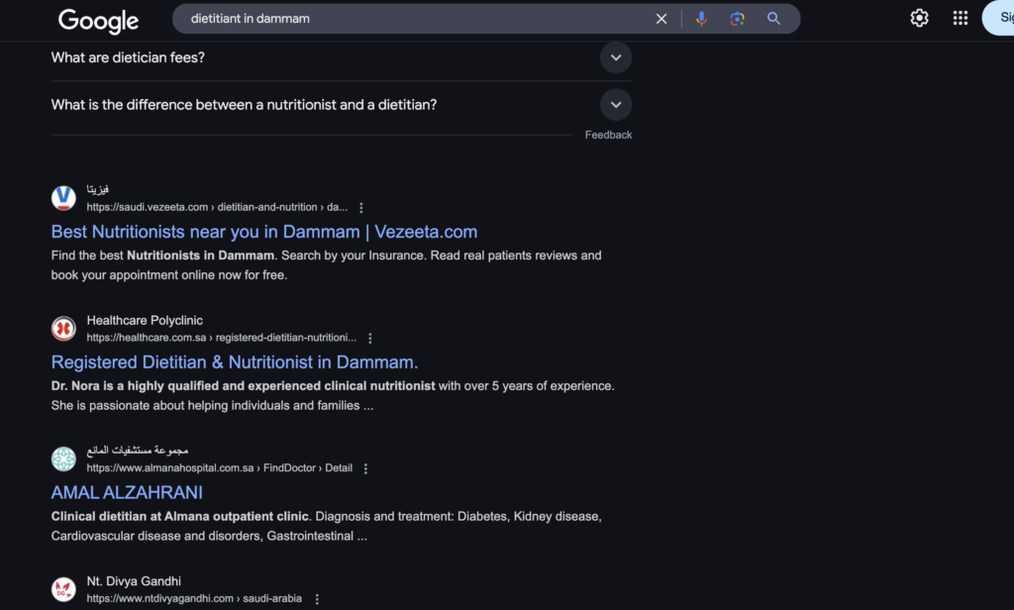Click the Arabic 'فيزيتا' site name
1014x610 pixels.
click(x=98, y=189)
